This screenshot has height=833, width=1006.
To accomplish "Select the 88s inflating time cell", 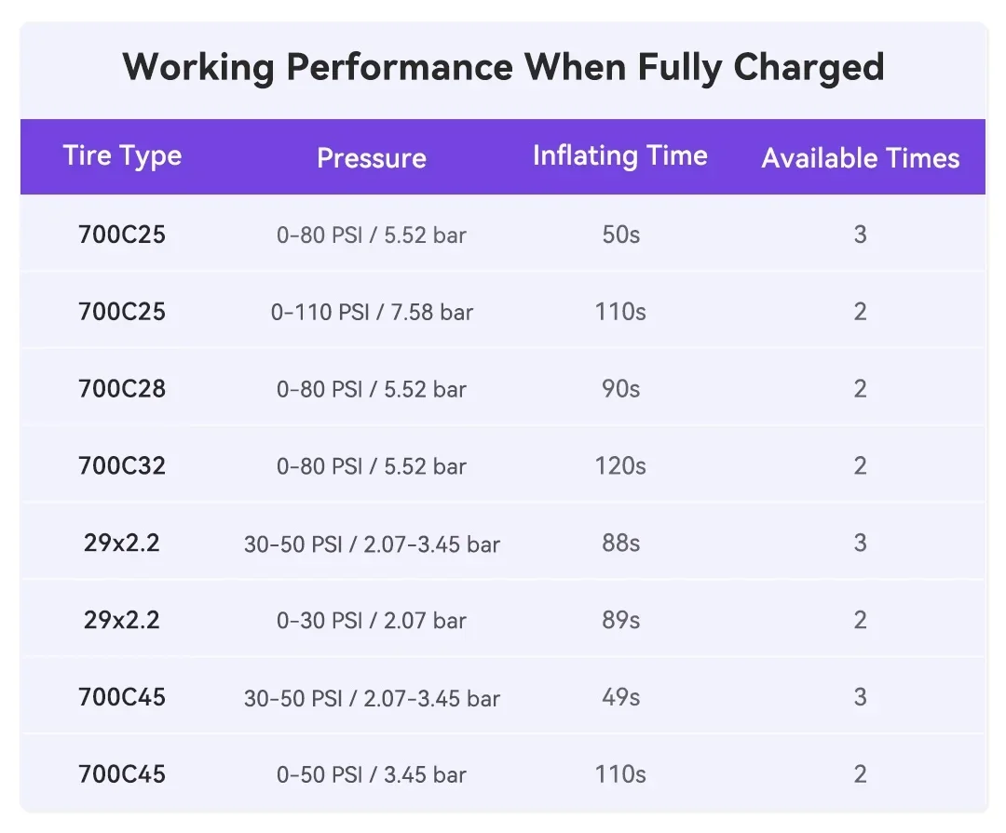I will (x=620, y=543).
